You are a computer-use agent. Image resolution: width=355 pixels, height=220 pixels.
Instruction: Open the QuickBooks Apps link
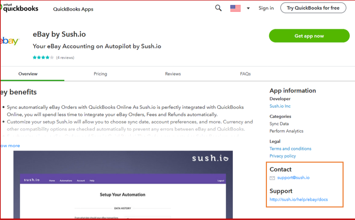[73, 9]
